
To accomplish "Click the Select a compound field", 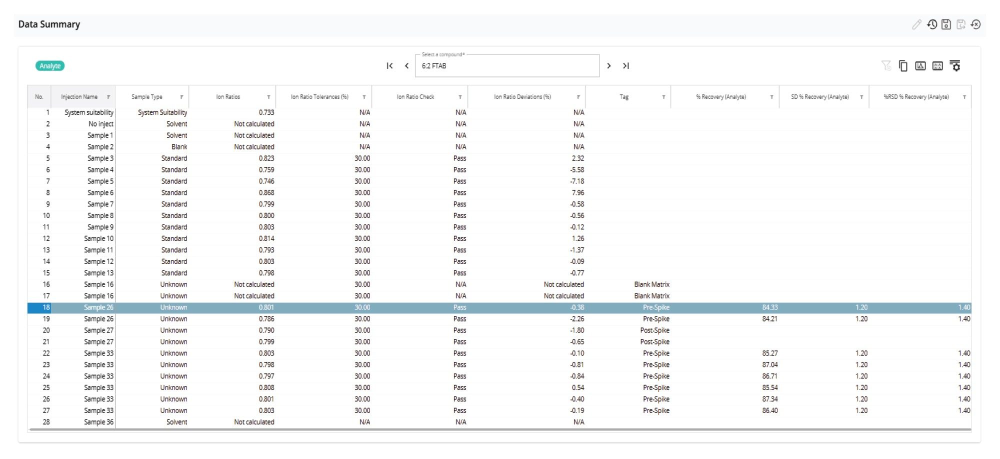I will (507, 65).
